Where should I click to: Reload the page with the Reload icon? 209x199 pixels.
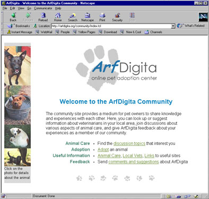(43, 15)
